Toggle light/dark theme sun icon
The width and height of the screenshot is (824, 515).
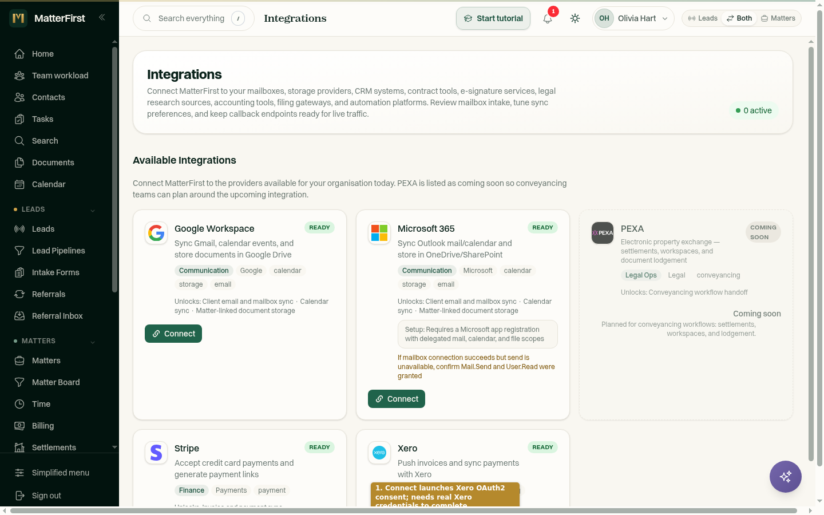click(575, 18)
